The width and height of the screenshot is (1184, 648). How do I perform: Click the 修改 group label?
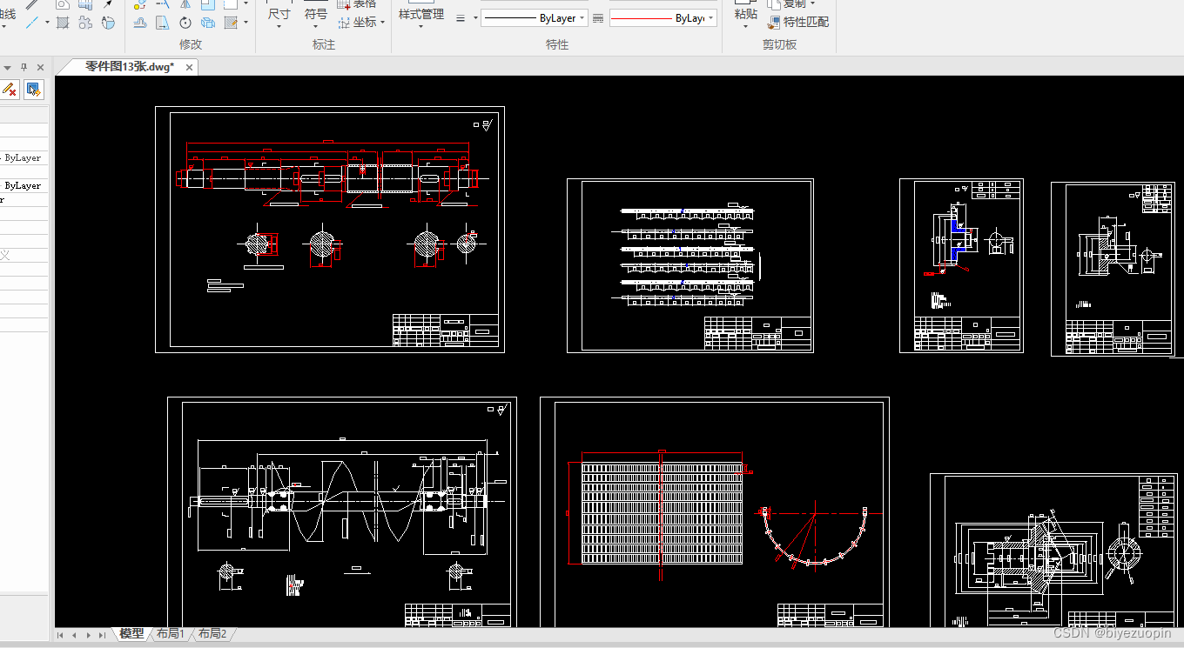[x=191, y=44]
